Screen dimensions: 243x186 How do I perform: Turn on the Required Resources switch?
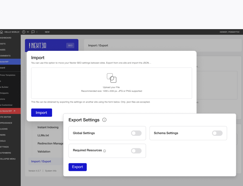pyautogui.click(x=136, y=151)
